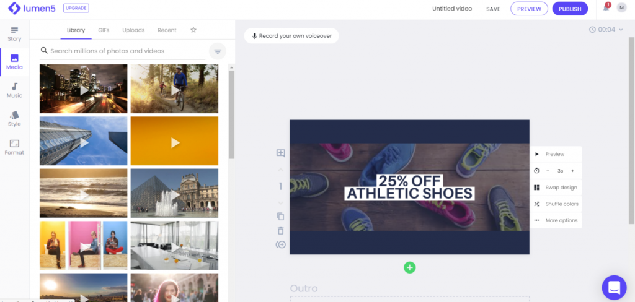635x302 pixels.
Task: Open the user avatar M menu
Action: (621, 7)
